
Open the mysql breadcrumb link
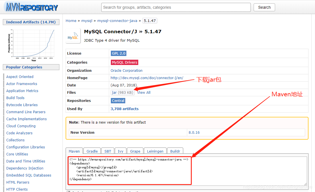(x=87, y=21)
